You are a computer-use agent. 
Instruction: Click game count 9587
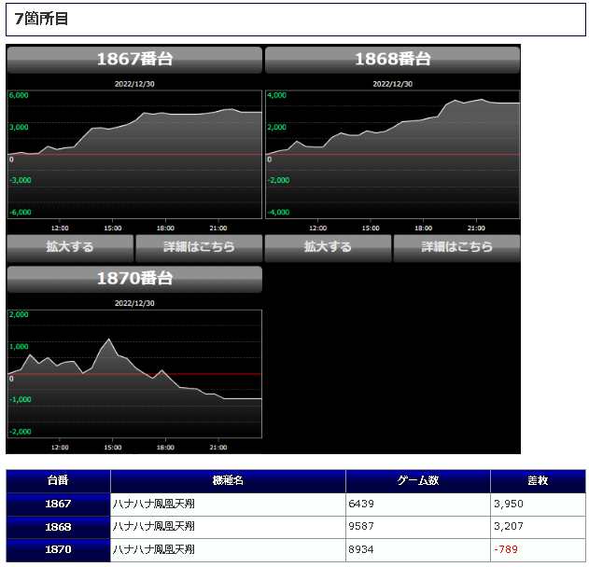point(361,527)
